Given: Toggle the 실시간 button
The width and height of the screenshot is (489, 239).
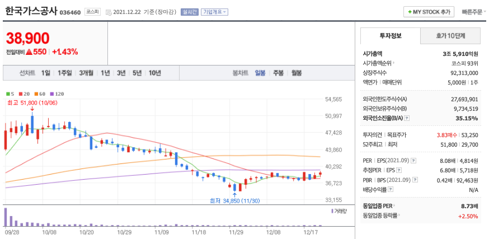Looking at the screenshot, I should [190, 12].
